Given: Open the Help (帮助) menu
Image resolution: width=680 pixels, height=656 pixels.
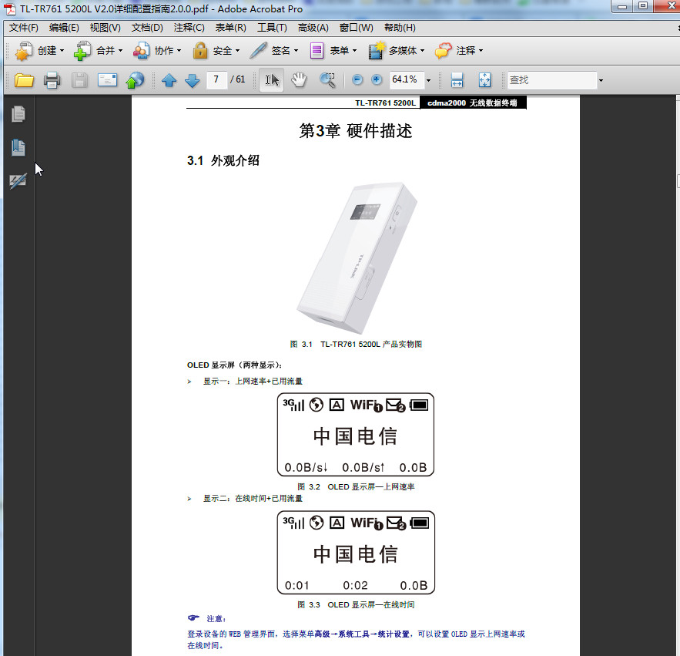Looking at the screenshot, I should 400,28.
